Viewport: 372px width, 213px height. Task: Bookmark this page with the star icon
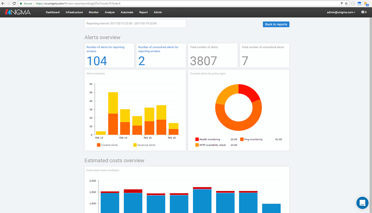coord(346,3)
